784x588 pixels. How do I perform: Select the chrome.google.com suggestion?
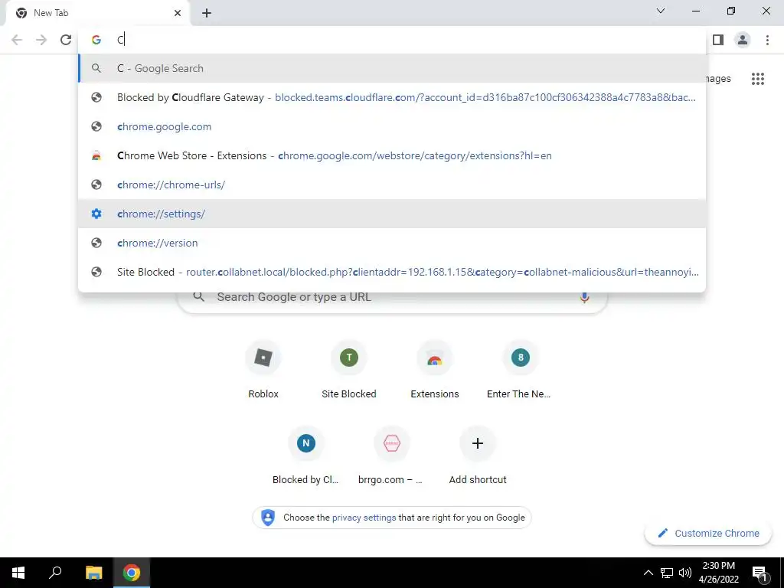392,126
